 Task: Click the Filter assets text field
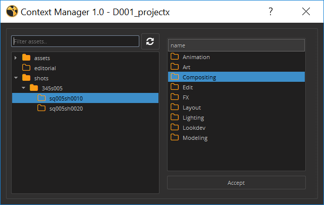click(75, 41)
